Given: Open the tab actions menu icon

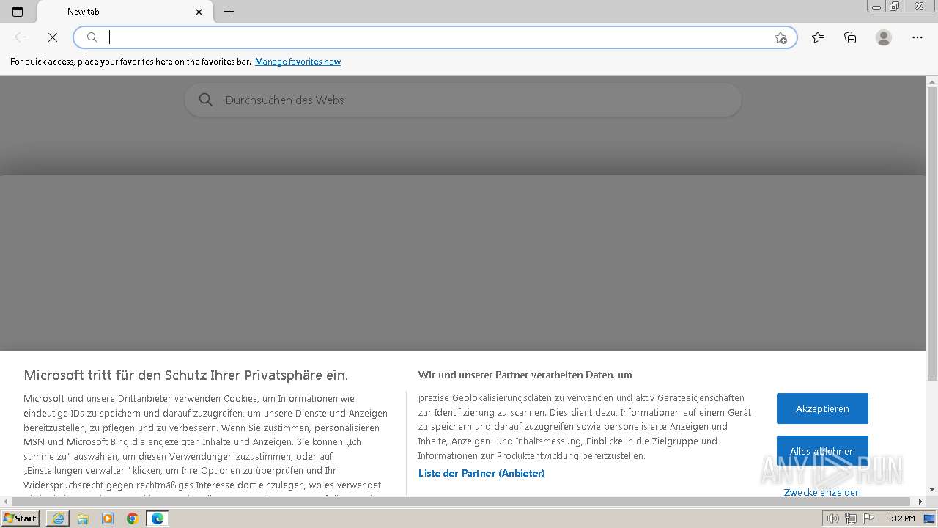Looking at the screenshot, I should [18, 12].
